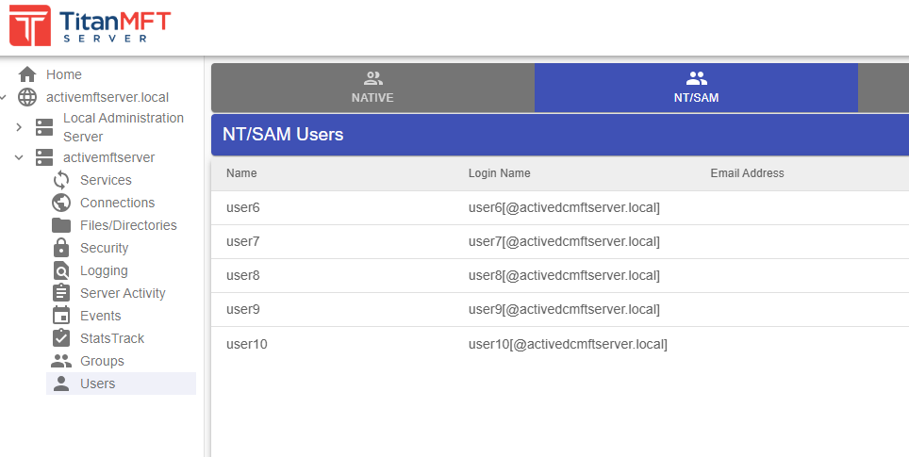
Task: Click the Services refresh-arrows icon
Action: click(61, 180)
